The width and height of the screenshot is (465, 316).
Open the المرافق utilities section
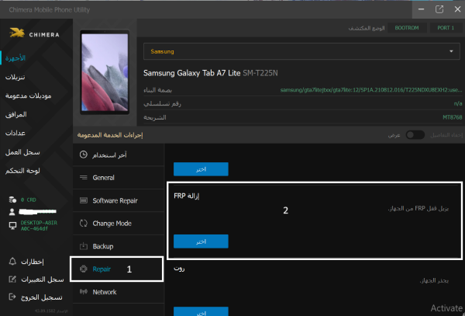coord(16,115)
